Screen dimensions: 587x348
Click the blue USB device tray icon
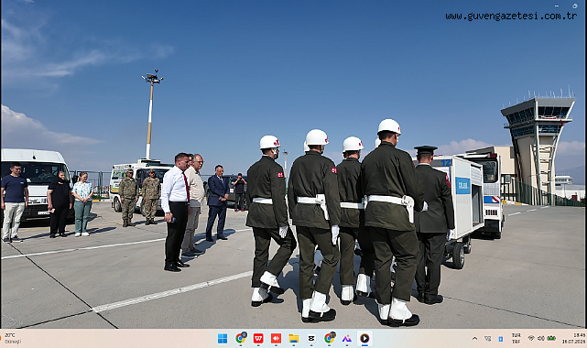point(501,339)
